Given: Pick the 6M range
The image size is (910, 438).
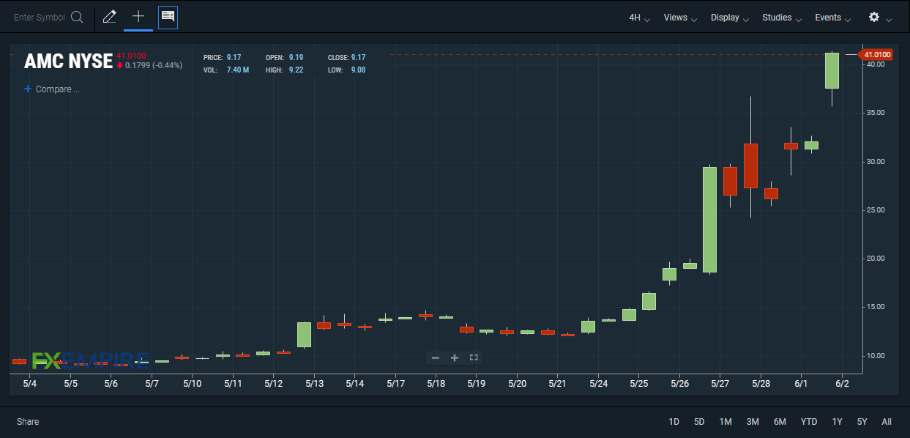Looking at the screenshot, I should tap(780, 422).
